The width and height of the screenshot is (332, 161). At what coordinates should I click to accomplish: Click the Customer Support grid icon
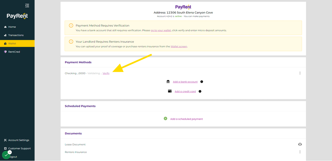5,149
